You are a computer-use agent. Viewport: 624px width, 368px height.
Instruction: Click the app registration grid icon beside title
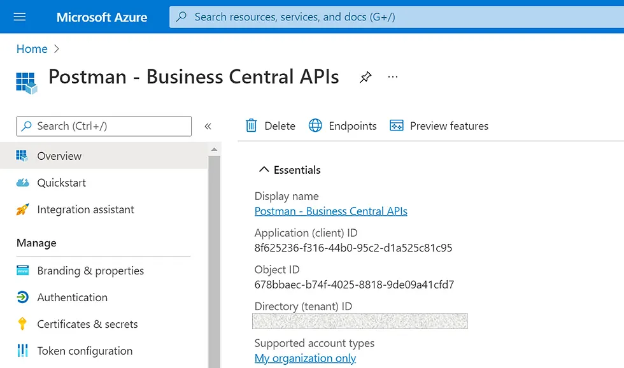coord(27,83)
